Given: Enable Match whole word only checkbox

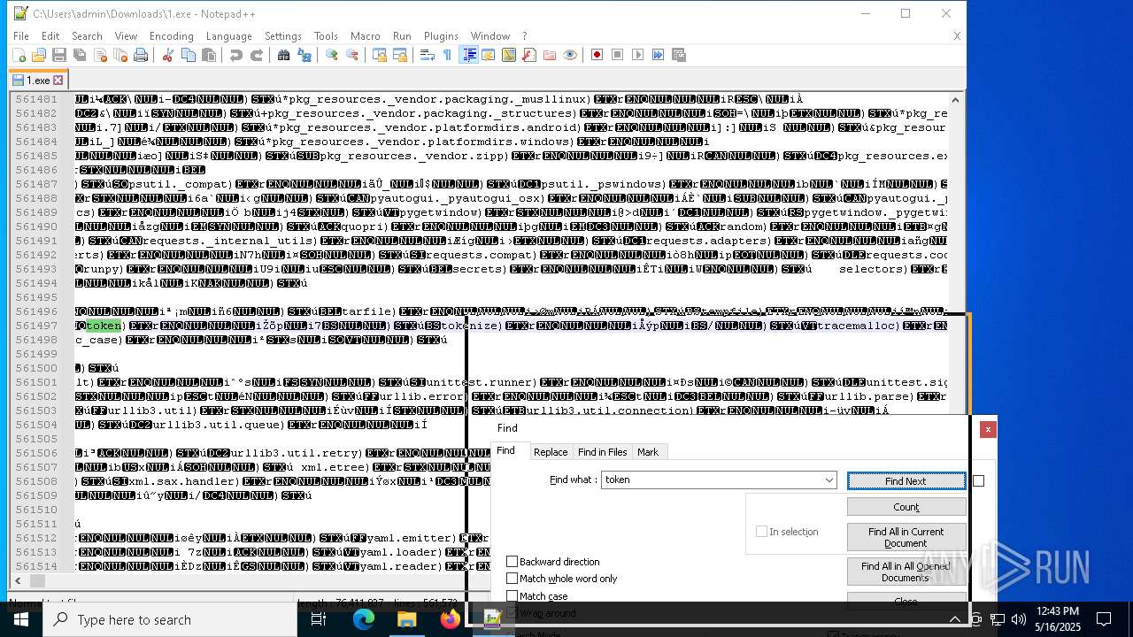Looking at the screenshot, I should click(512, 579).
